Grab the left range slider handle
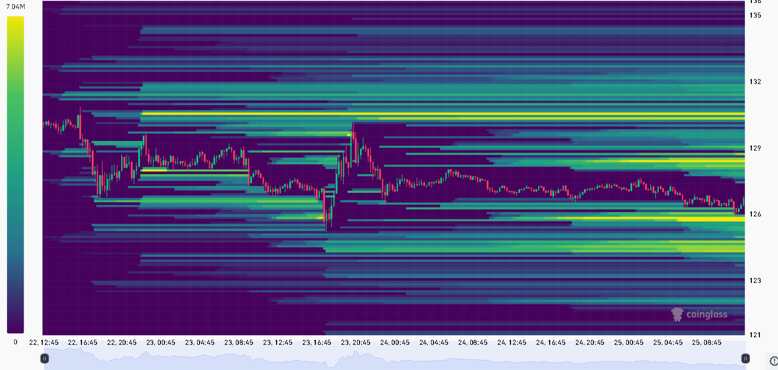Image resolution: width=778 pixels, height=370 pixels. (44, 358)
